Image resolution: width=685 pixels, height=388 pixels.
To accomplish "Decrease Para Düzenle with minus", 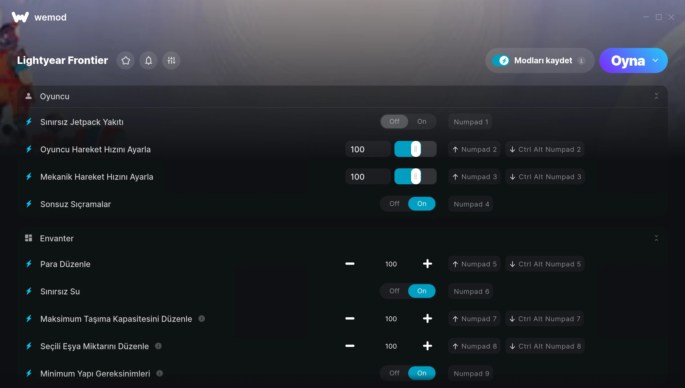I will pyautogui.click(x=350, y=264).
